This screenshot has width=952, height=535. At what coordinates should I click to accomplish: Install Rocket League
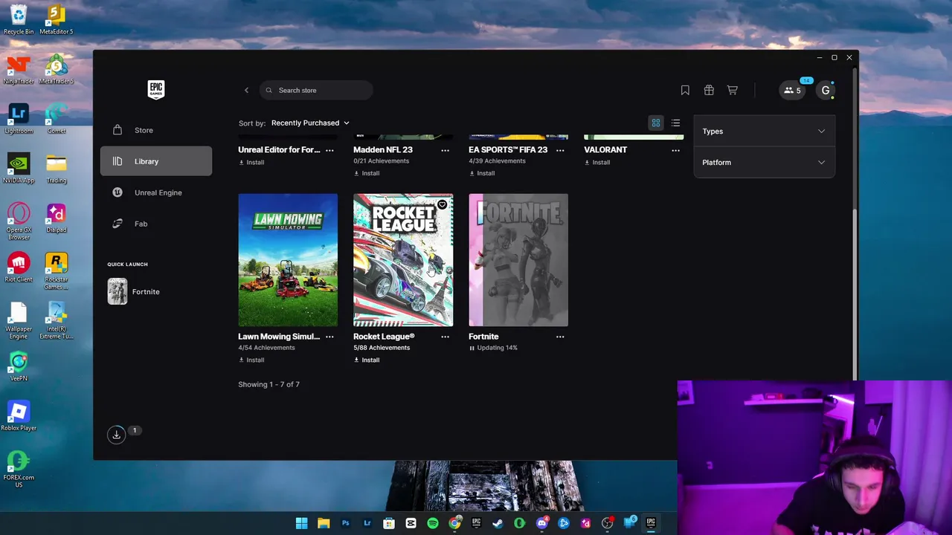367,360
